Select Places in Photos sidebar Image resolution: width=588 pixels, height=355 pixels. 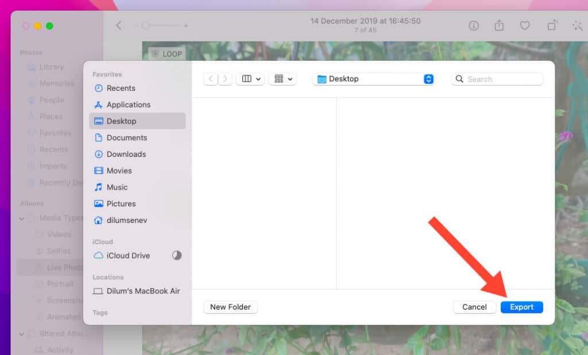[51, 117]
